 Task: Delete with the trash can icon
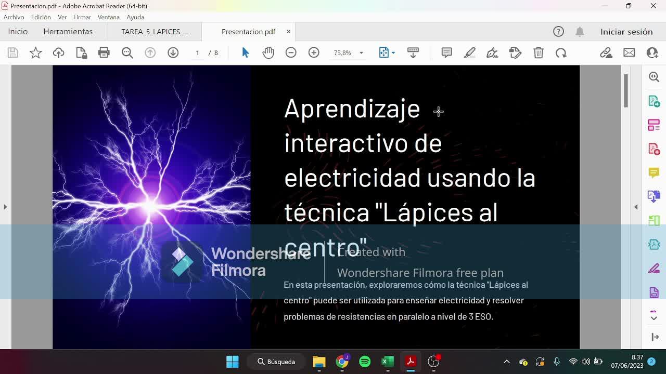(539, 52)
